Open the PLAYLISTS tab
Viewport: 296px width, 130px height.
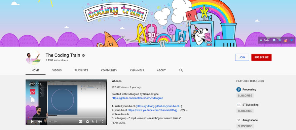click(x=81, y=70)
